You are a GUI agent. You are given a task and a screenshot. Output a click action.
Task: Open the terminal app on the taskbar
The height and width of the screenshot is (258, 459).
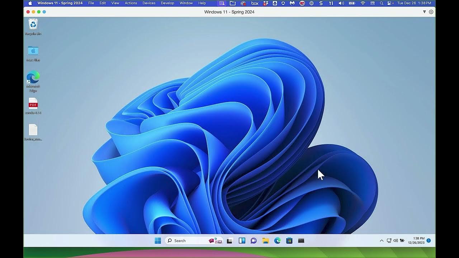click(301, 241)
